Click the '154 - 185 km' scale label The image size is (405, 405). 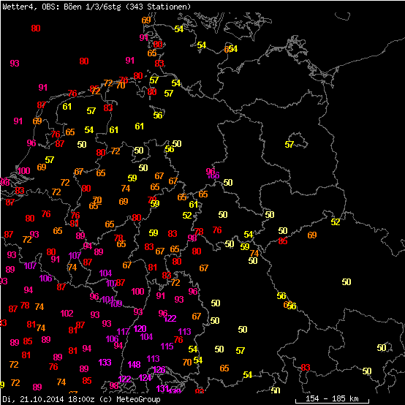(332, 398)
